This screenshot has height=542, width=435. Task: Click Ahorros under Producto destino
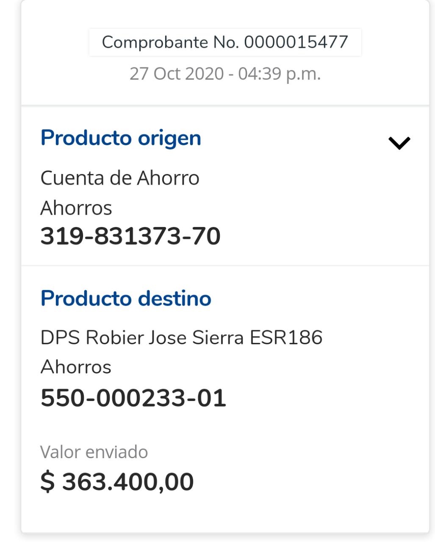coord(76,367)
